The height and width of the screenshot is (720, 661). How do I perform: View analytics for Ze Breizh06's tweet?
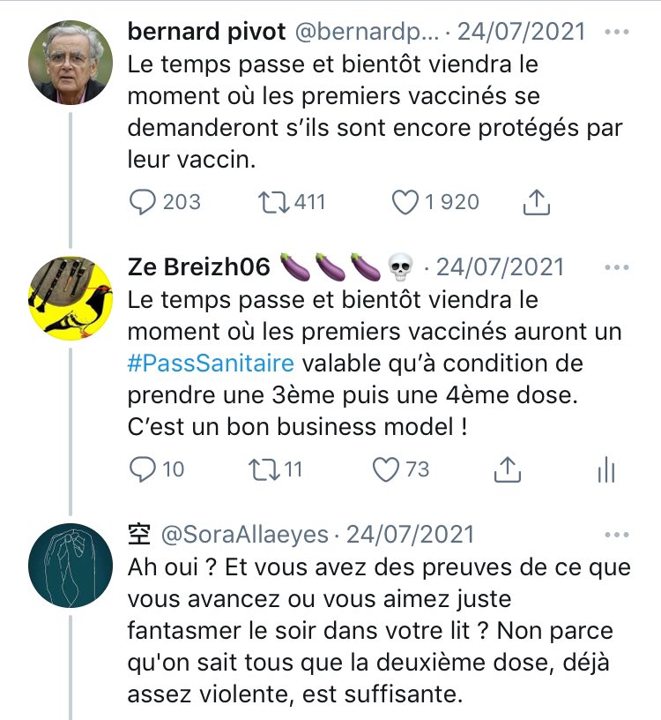pos(605,470)
